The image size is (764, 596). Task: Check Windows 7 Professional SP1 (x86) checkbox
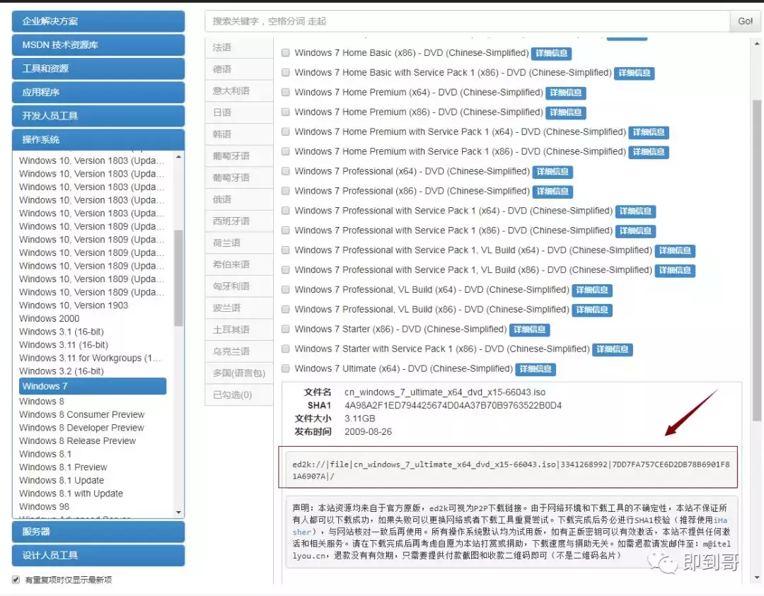tap(286, 230)
